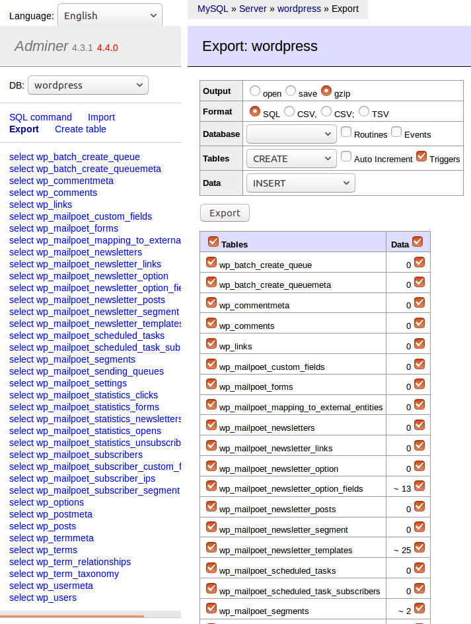Toggle the all Tables header checkbox
Screen dimensions: 471x624
click(213, 242)
